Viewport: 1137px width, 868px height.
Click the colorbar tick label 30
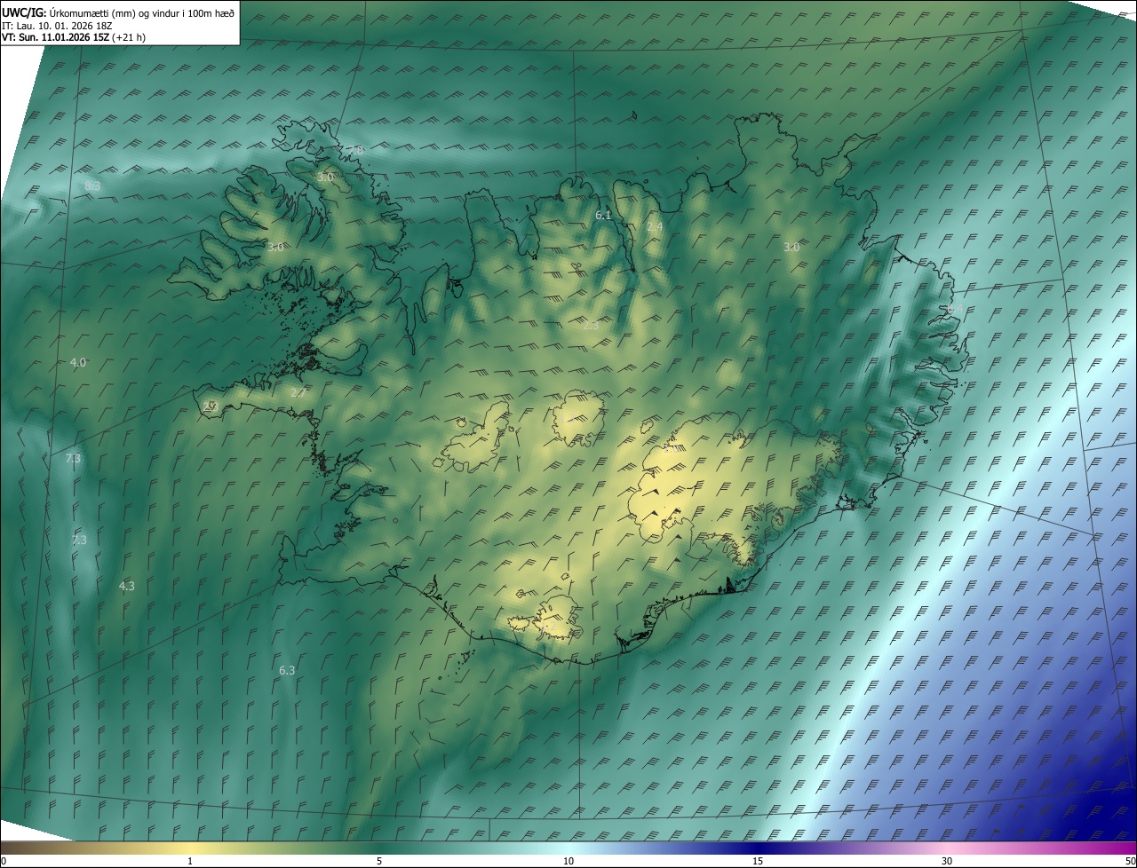(x=947, y=861)
